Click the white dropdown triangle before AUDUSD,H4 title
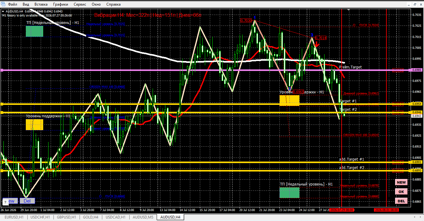 point(3,12)
